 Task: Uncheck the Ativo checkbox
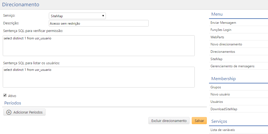tap(5, 95)
